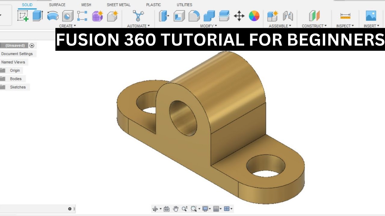
Task: Open the dropdown arrow beside Orbit
Action: click(160, 209)
